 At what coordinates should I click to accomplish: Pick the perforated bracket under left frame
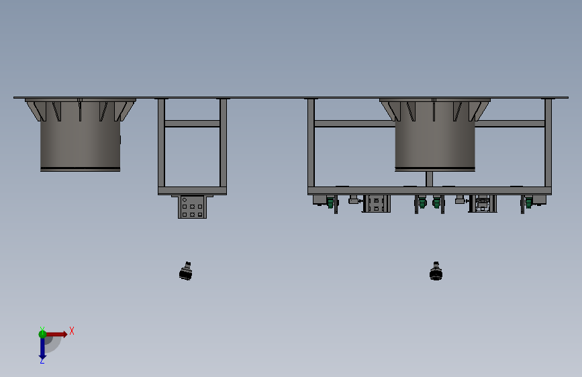[192, 207]
